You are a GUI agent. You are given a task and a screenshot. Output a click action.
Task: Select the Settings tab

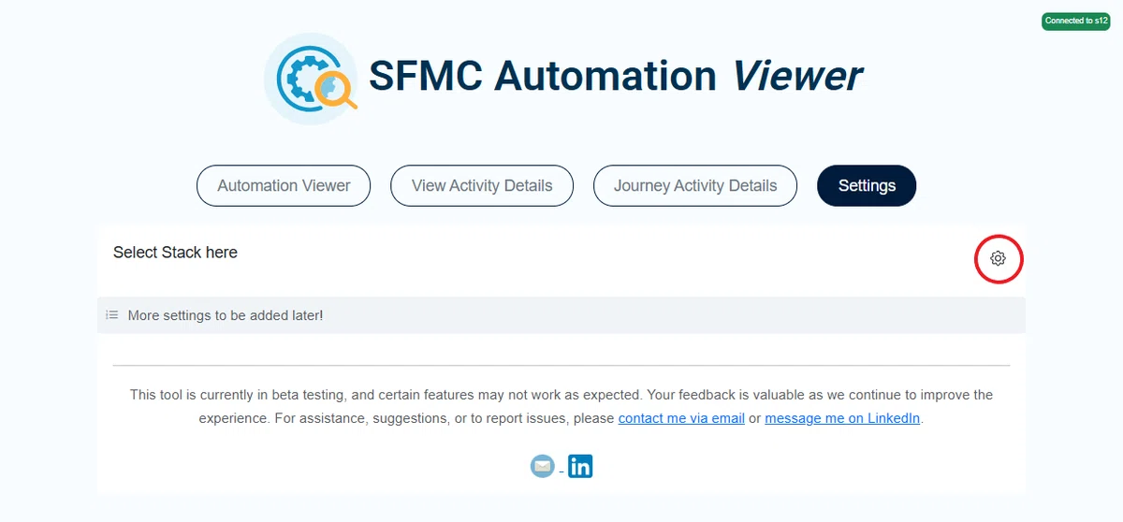point(867,185)
